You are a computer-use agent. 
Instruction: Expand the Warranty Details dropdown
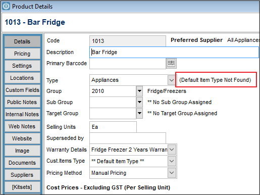point(172,150)
